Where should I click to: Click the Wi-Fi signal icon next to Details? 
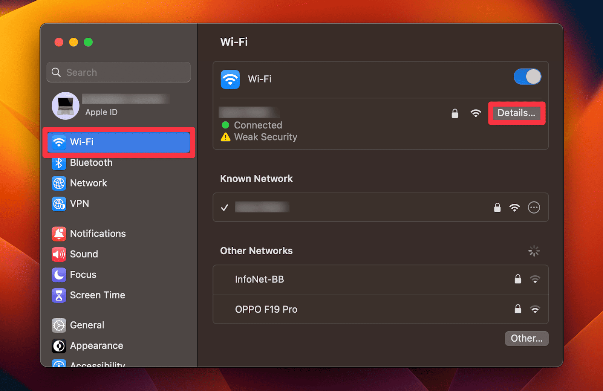click(x=476, y=113)
